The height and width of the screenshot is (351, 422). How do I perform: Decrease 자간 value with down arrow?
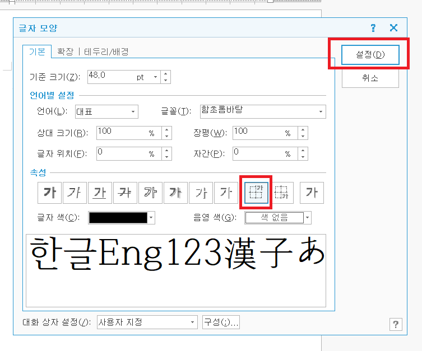[303, 157]
